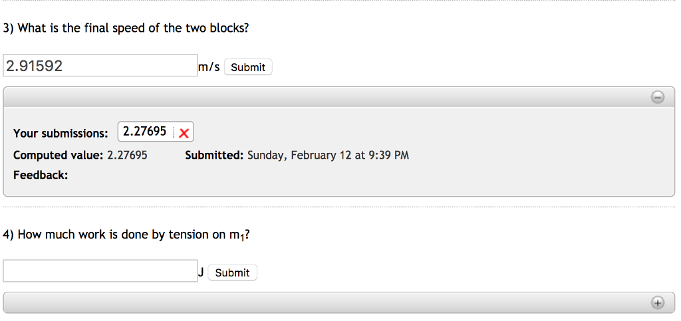Click the question 3 final speed text
Image resolution: width=681 pixels, height=321 pixels.
click(x=126, y=28)
